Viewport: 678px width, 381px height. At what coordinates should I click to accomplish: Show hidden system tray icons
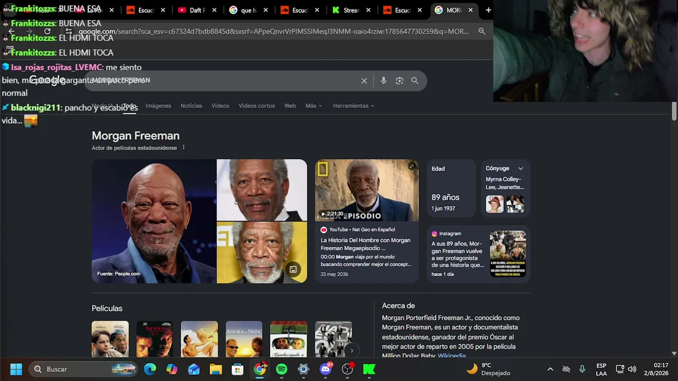[x=550, y=369]
